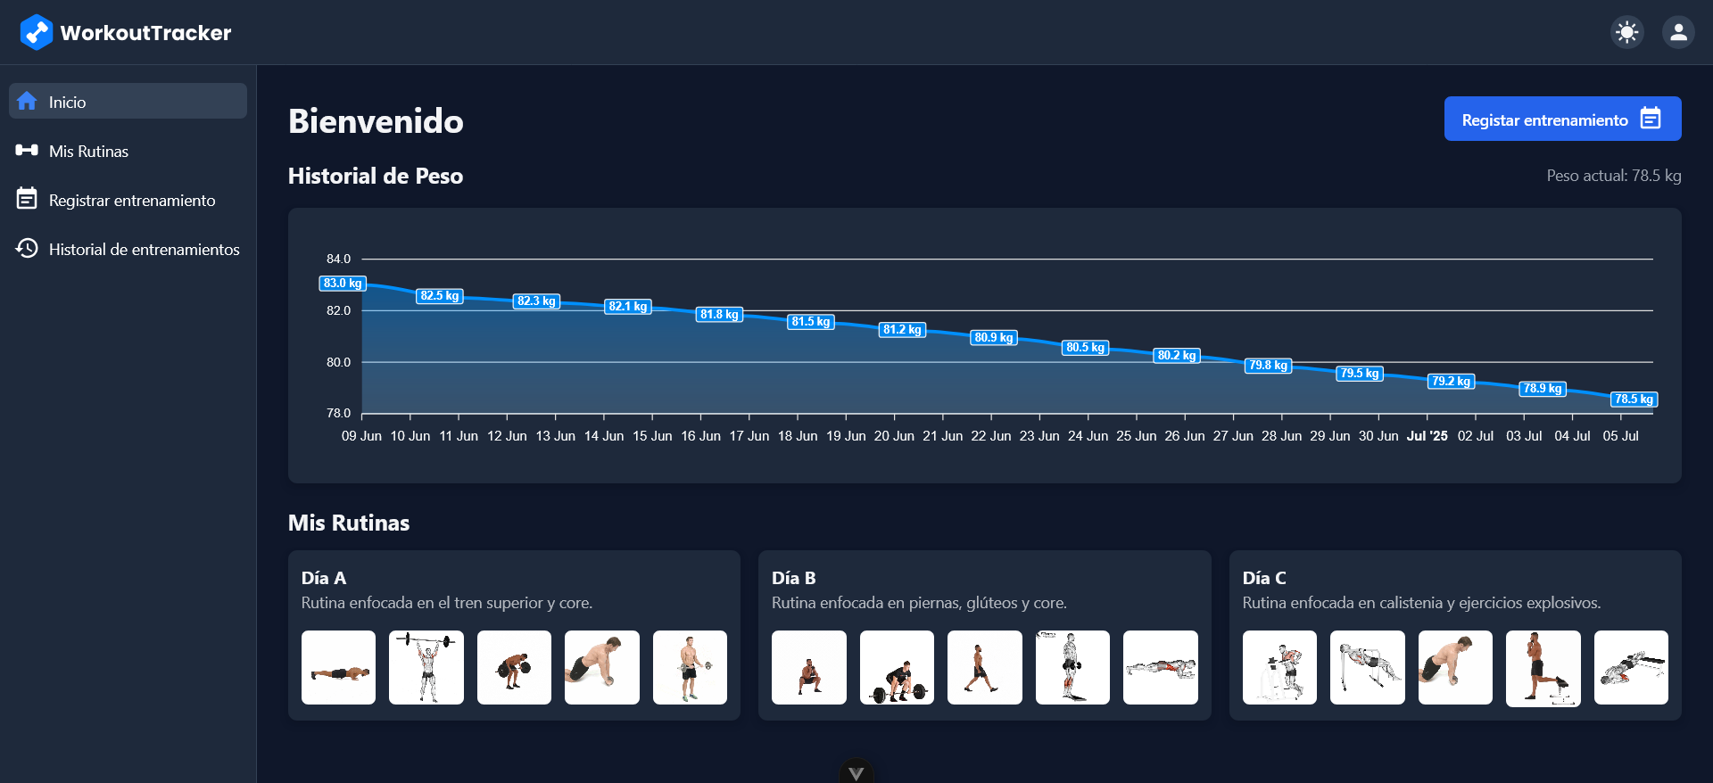The width and height of the screenshot is (1713, 783).
Task: Open Registrar entrenamiento in the sidebar
Action: click(128, 200)
